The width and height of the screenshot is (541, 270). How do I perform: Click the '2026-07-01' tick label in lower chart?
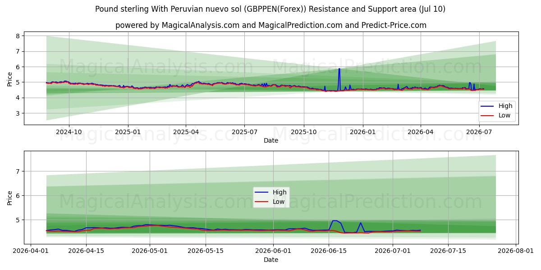click(x=393, y=251)
